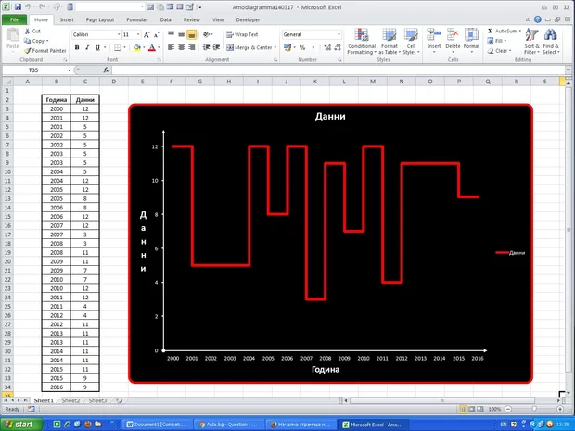
Task: Open Conditional Formatting options
Action: [x=361, y=38]
